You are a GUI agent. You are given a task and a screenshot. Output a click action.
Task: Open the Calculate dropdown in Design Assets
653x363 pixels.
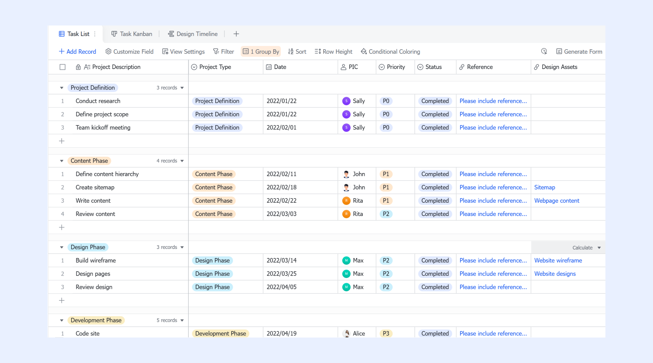point(586,247)
